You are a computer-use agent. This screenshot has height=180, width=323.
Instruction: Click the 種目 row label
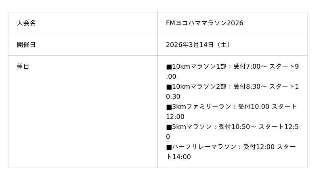(23, 67)
